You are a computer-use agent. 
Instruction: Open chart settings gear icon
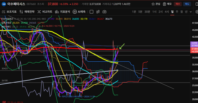pos(197,12)
